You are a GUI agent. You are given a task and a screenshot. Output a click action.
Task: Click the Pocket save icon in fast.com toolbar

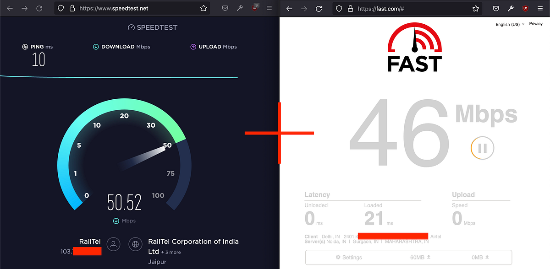tap(495, 8)
